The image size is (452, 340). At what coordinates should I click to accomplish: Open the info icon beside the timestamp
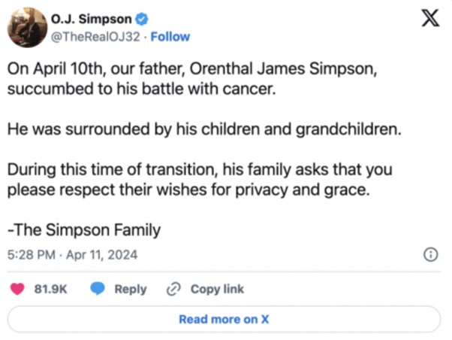point(431,255)
